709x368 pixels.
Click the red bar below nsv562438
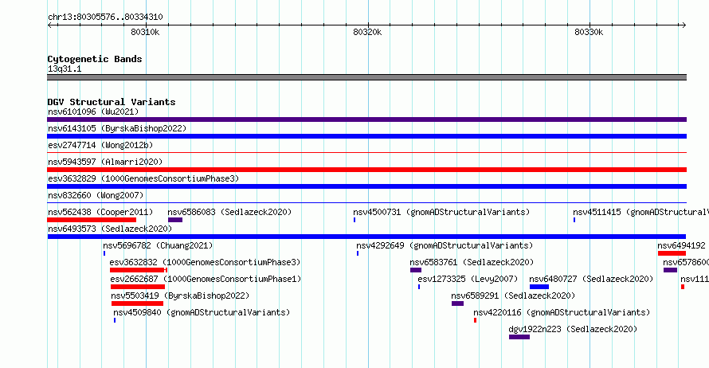[x=92, y=220]
